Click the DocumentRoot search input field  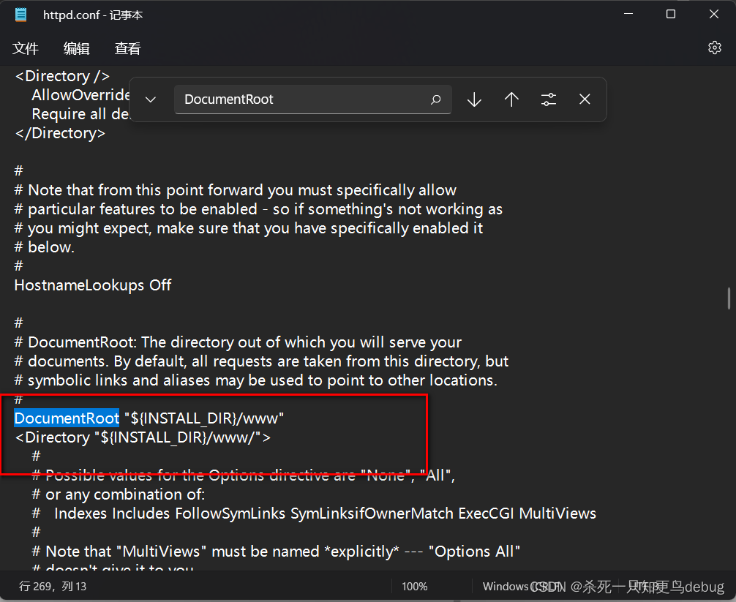coord(313,99)
